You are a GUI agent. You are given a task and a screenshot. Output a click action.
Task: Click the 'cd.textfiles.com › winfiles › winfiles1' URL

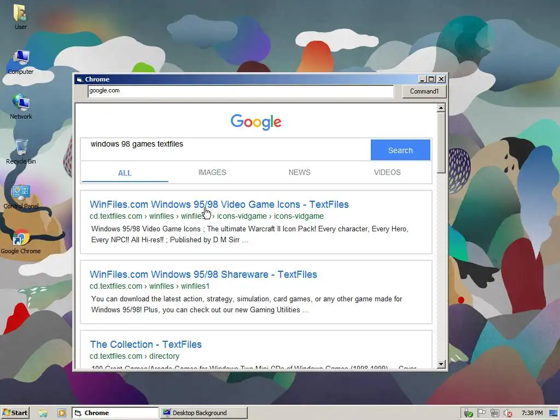[x=149, y=286]
